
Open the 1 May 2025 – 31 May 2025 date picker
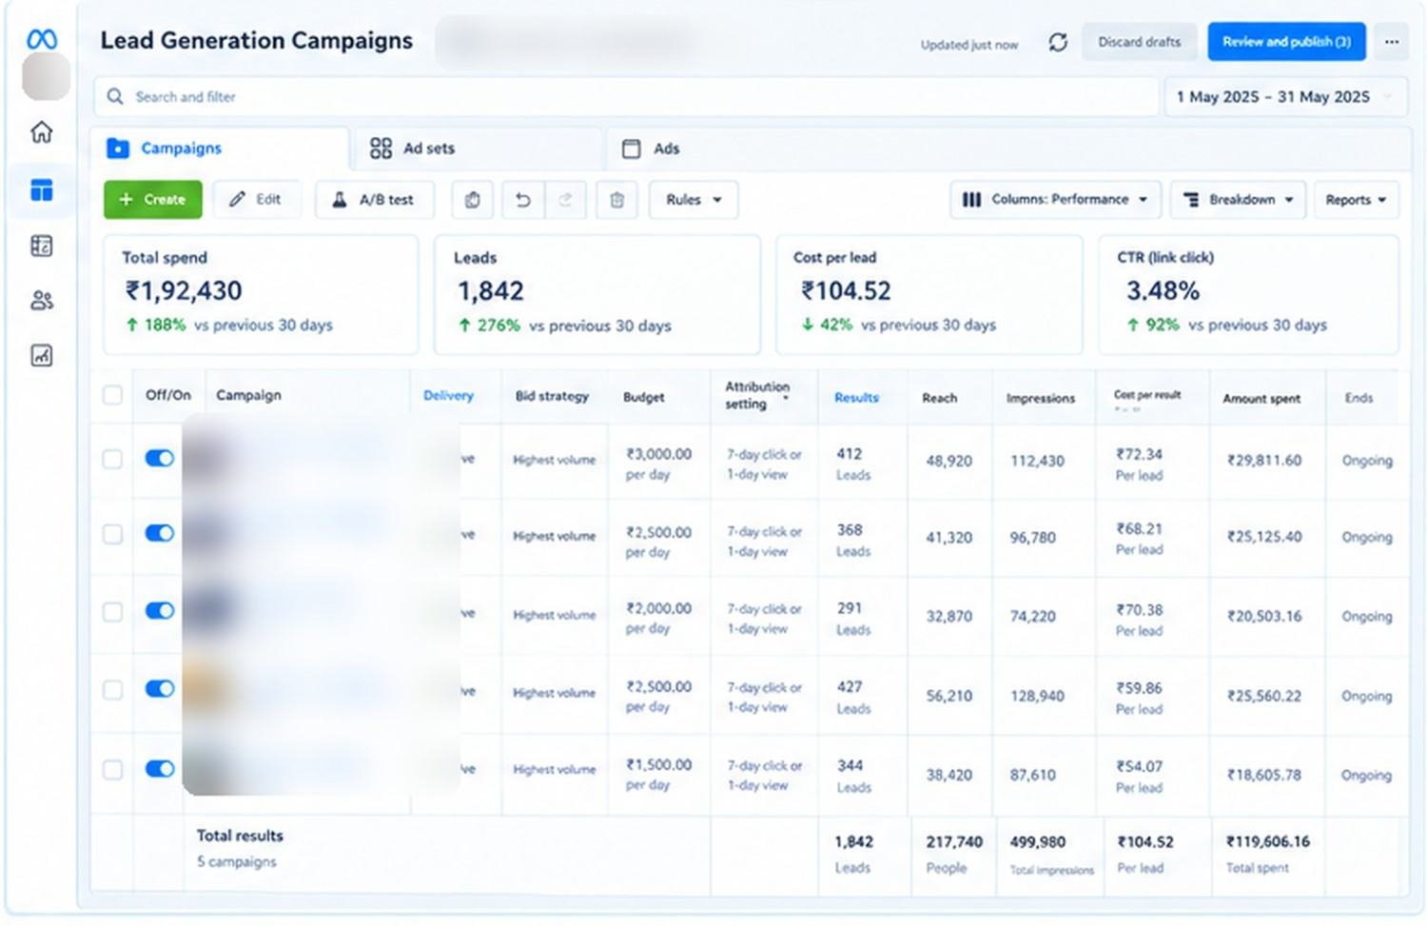click(1285, 97)
